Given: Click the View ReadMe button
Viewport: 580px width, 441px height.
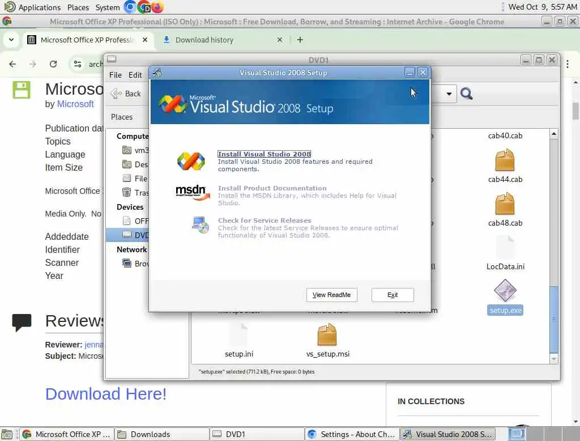Looking at the screenshot, I should tap(332, 295).
